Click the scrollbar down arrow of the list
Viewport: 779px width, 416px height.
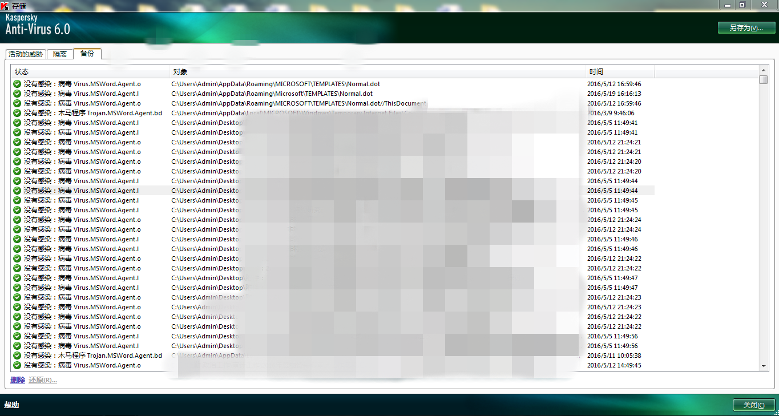click(x=764, y=366)
